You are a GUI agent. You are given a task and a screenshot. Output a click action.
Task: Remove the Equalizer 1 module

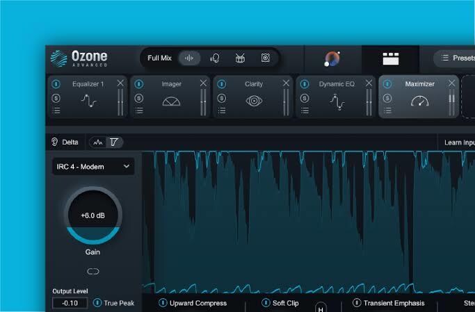pyautogui.click(x=120, y=83)
